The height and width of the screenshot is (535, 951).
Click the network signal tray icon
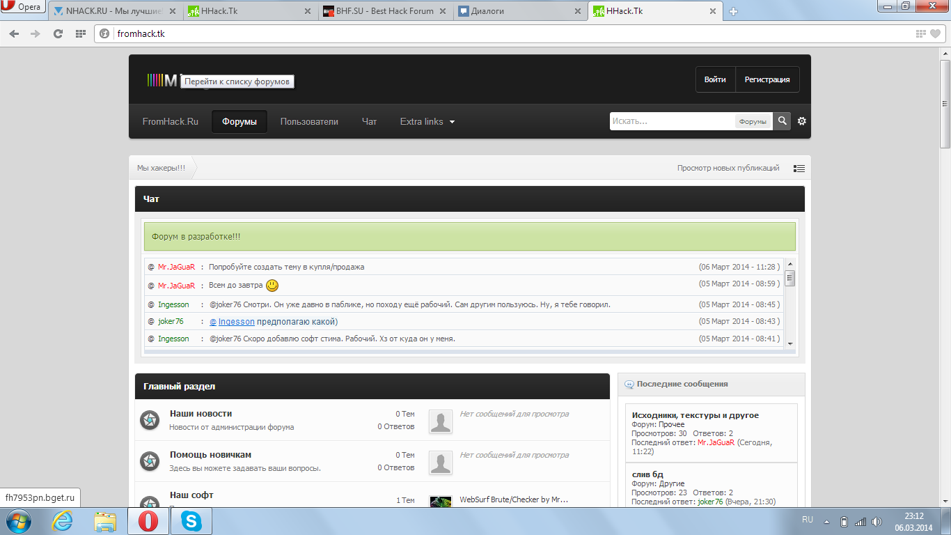pyautogui.click(x=860, y=521)
